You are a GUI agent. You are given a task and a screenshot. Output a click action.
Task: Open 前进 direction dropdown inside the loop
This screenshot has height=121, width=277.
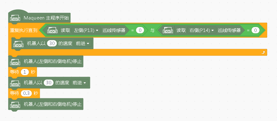pyautogui.click(x=83, y=43)
